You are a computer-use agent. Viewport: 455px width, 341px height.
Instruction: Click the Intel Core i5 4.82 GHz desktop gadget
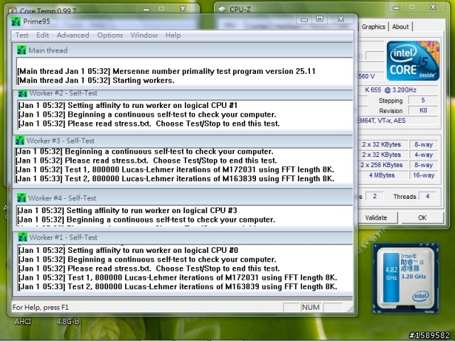(x=406, y=278)
